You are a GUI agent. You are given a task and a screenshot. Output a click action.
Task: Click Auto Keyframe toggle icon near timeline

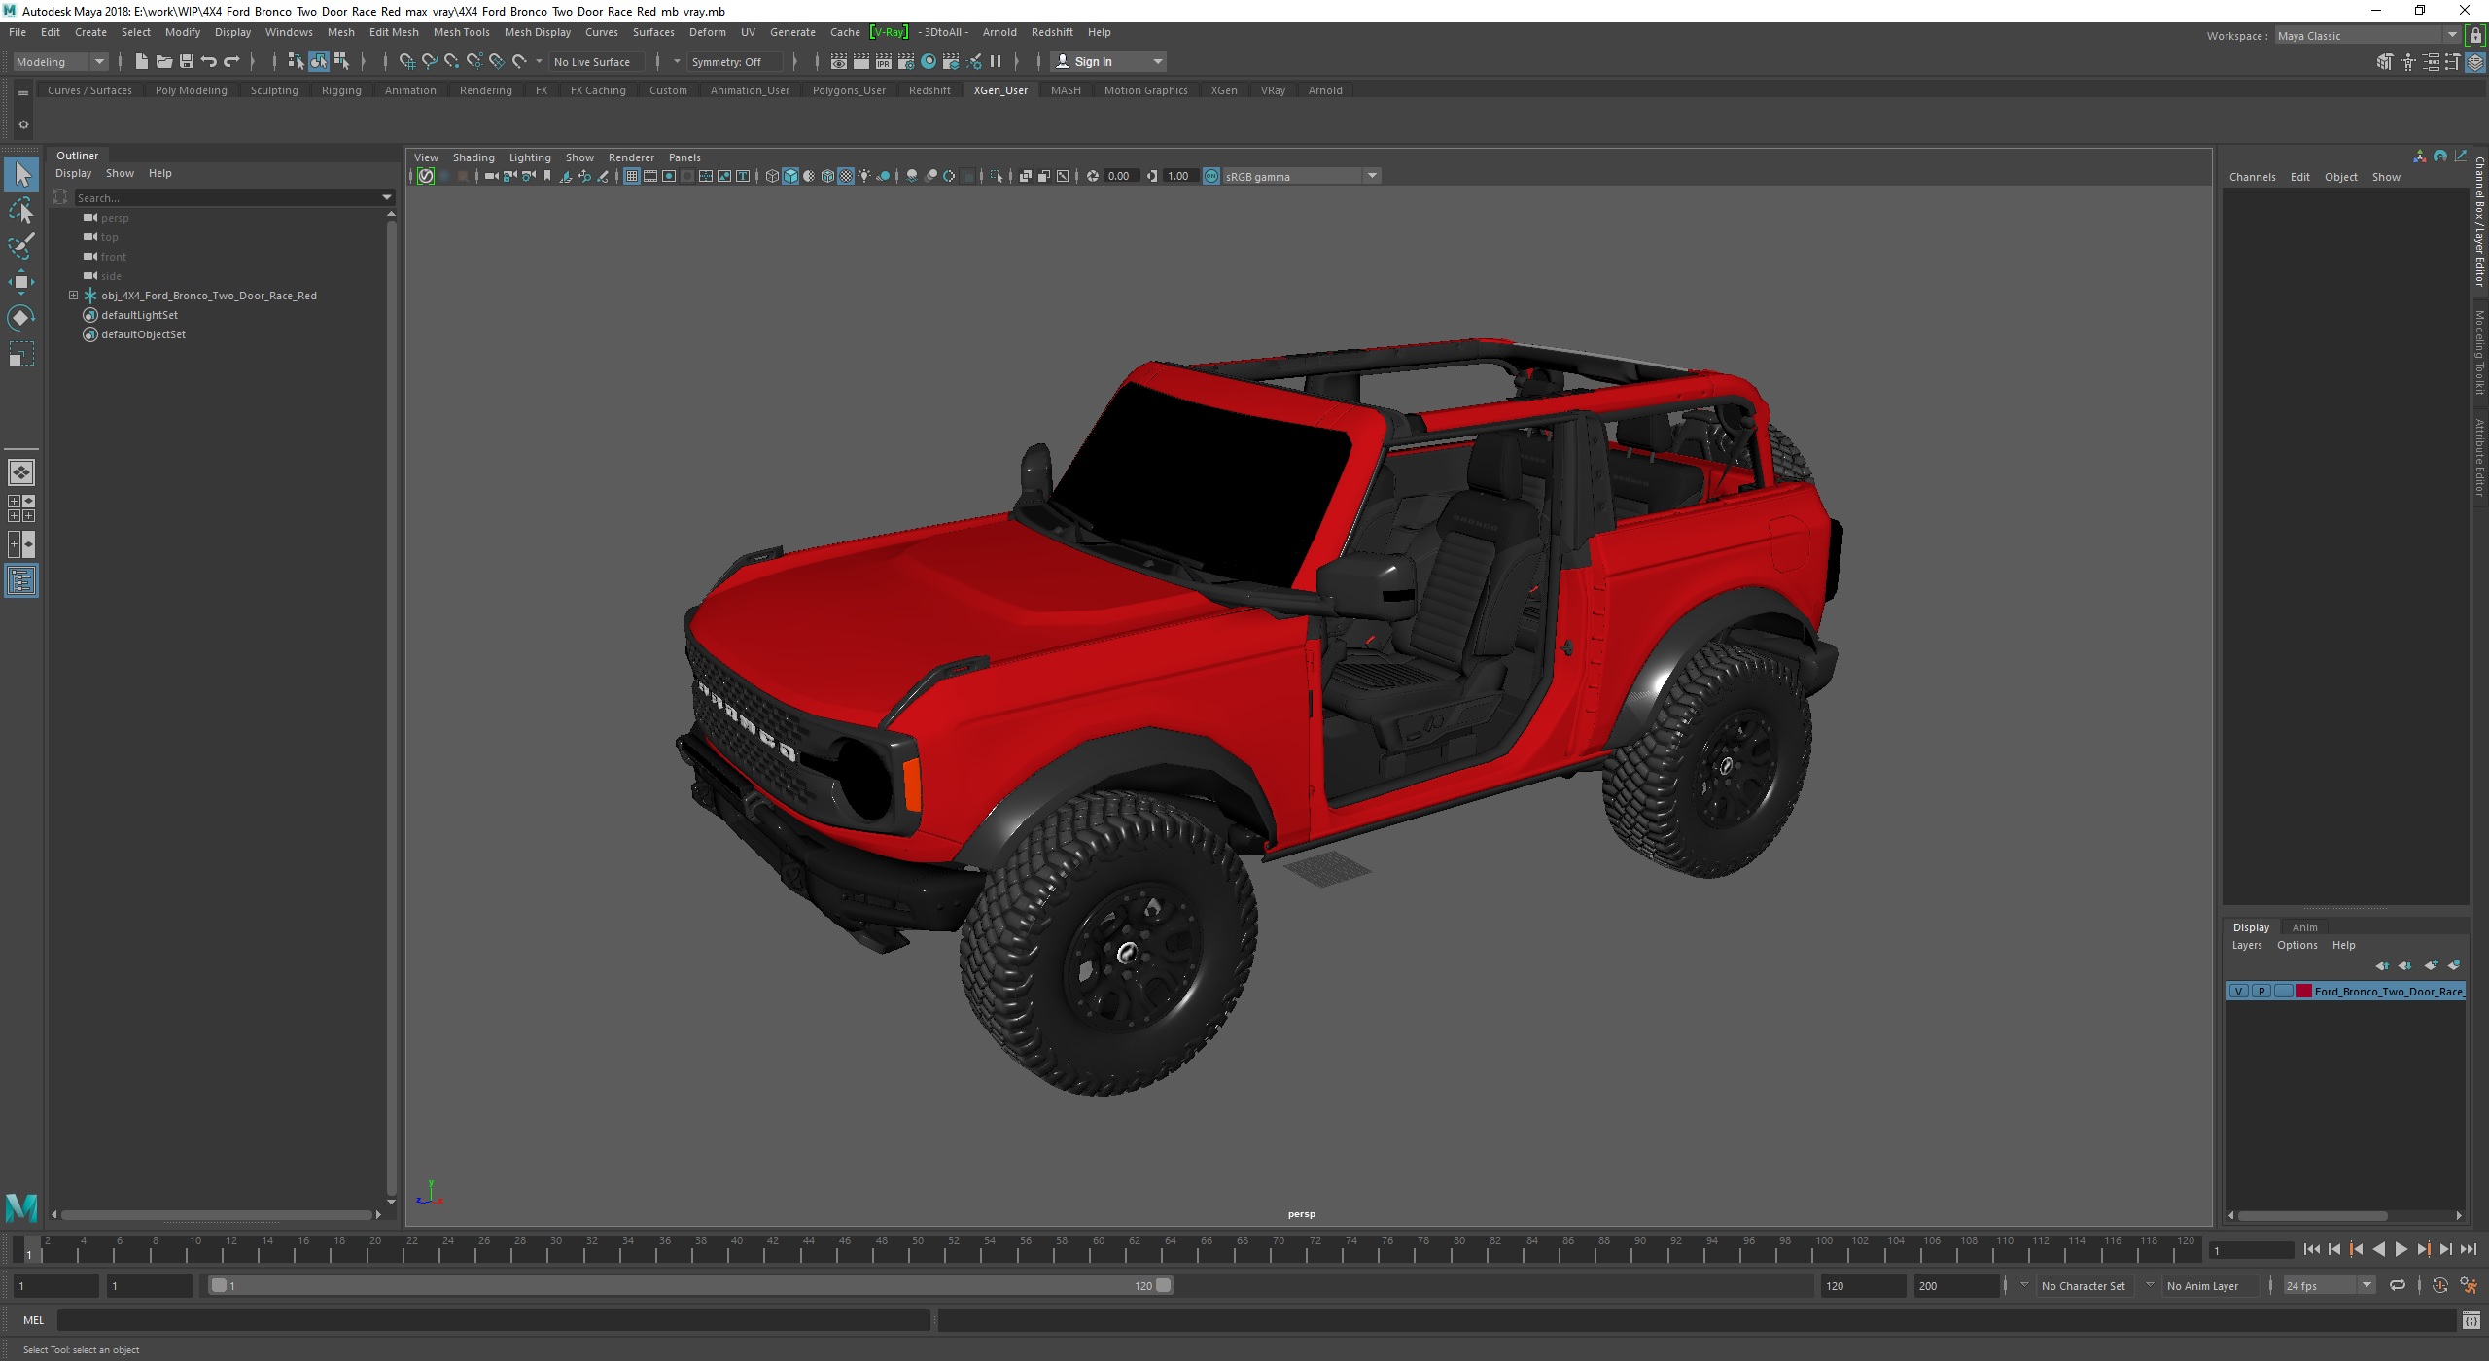click(x=2440, y=1285)
